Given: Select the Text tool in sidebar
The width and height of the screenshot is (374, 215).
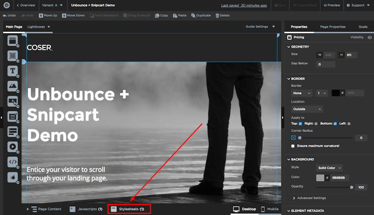Looking at the screenshot, I should click(12, 71).
